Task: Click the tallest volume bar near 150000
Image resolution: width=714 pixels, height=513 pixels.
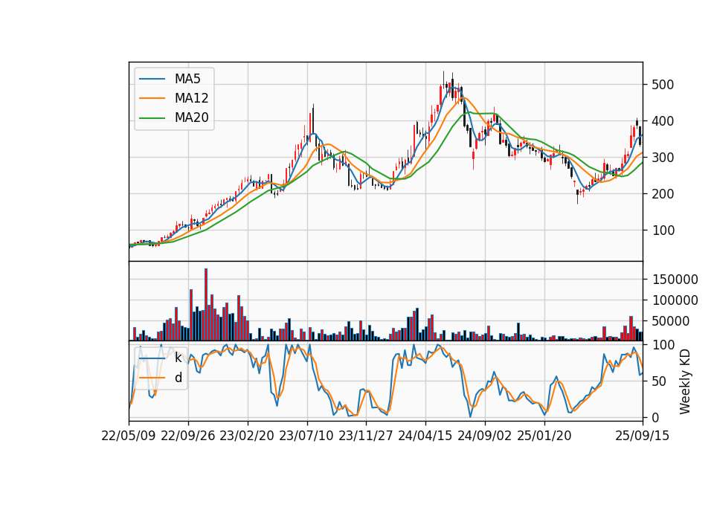Action: 206,305
